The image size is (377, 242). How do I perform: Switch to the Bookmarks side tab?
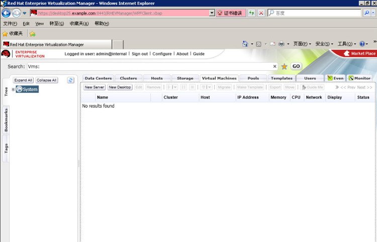[x=6, y=120]
